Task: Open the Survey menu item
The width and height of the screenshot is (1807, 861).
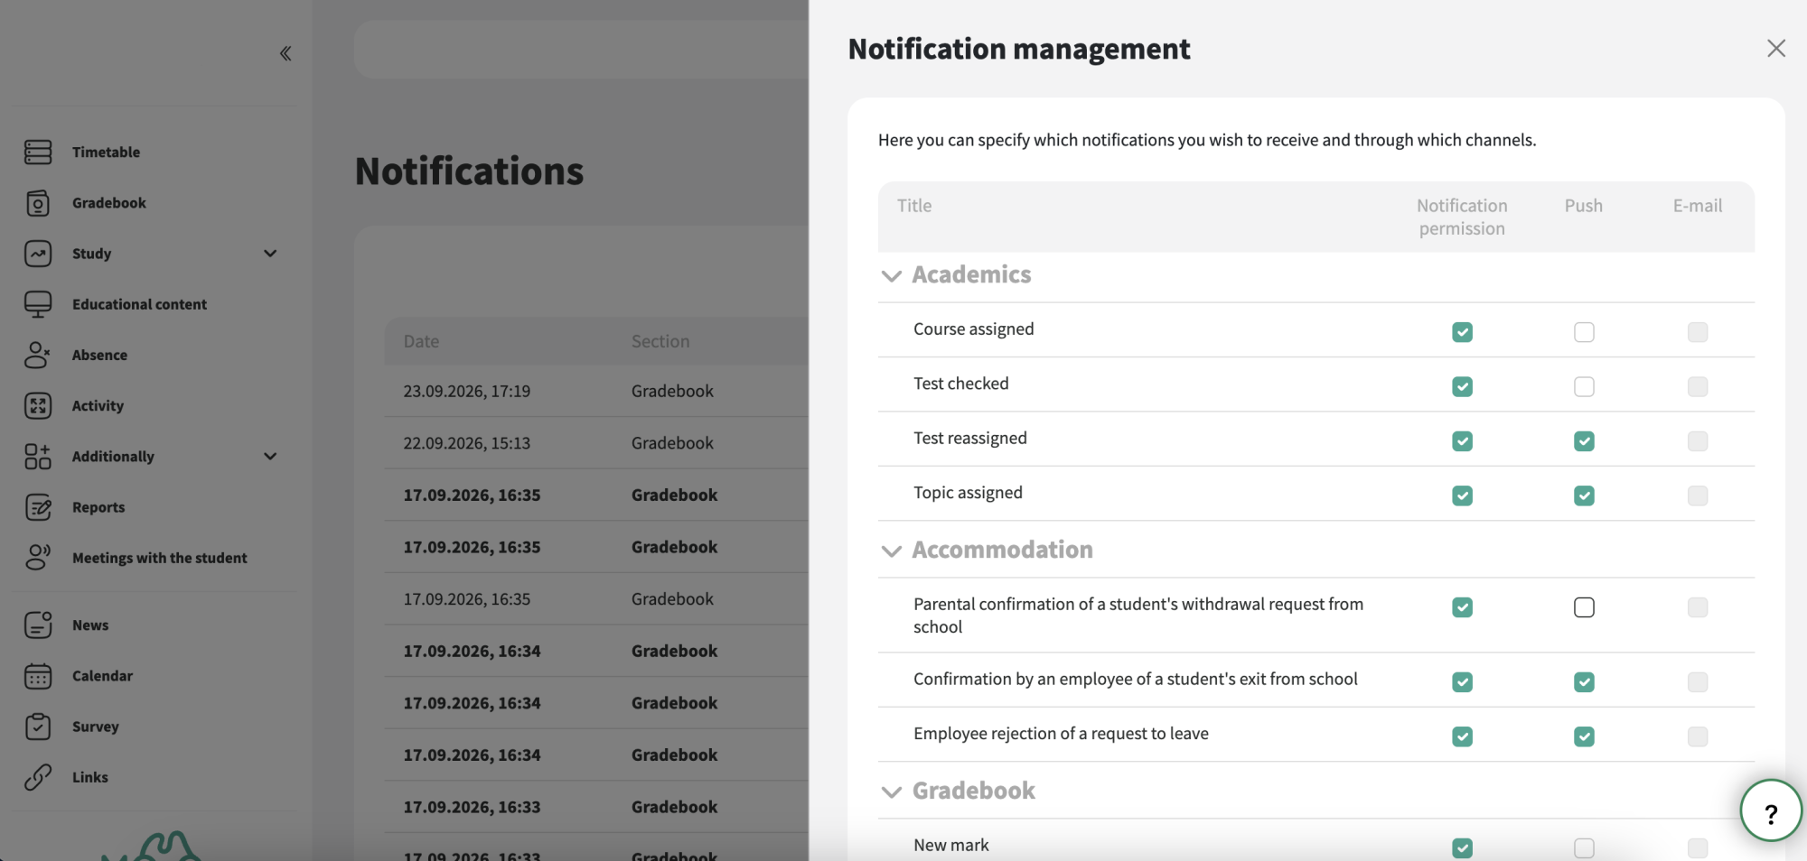Action: click(95, 727)
